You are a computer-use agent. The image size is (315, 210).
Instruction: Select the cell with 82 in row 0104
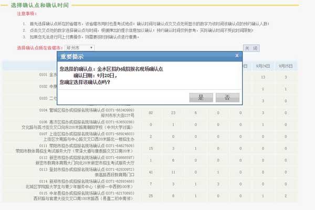point(151,112)
